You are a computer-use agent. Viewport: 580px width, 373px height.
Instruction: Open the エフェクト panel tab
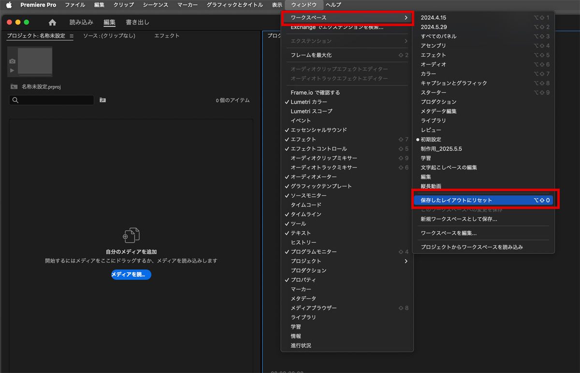167,36
